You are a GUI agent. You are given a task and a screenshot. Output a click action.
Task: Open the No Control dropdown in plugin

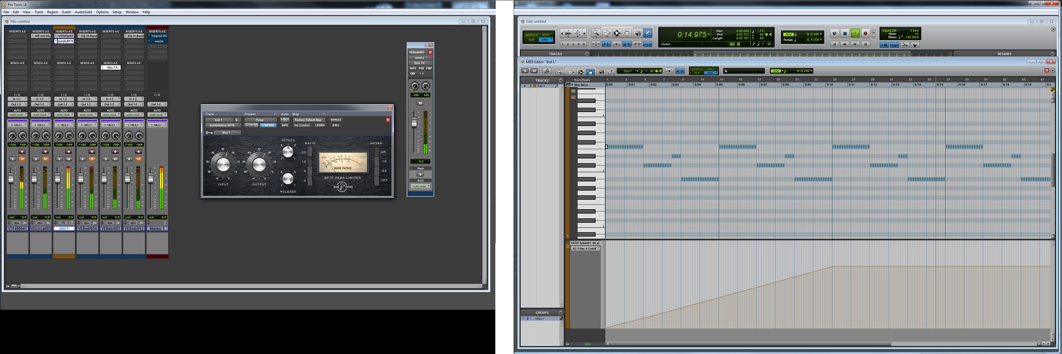[302, 125]
